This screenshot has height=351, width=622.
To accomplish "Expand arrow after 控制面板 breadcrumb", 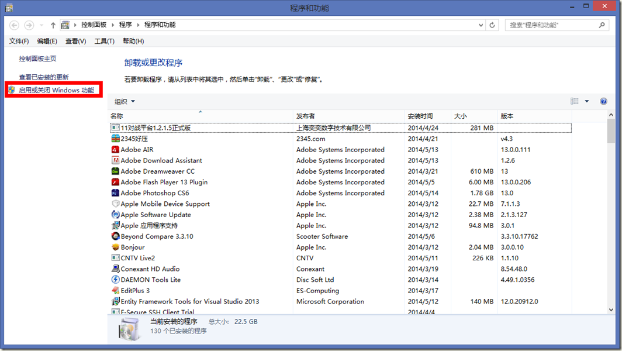I will click(x=113, y=25).
